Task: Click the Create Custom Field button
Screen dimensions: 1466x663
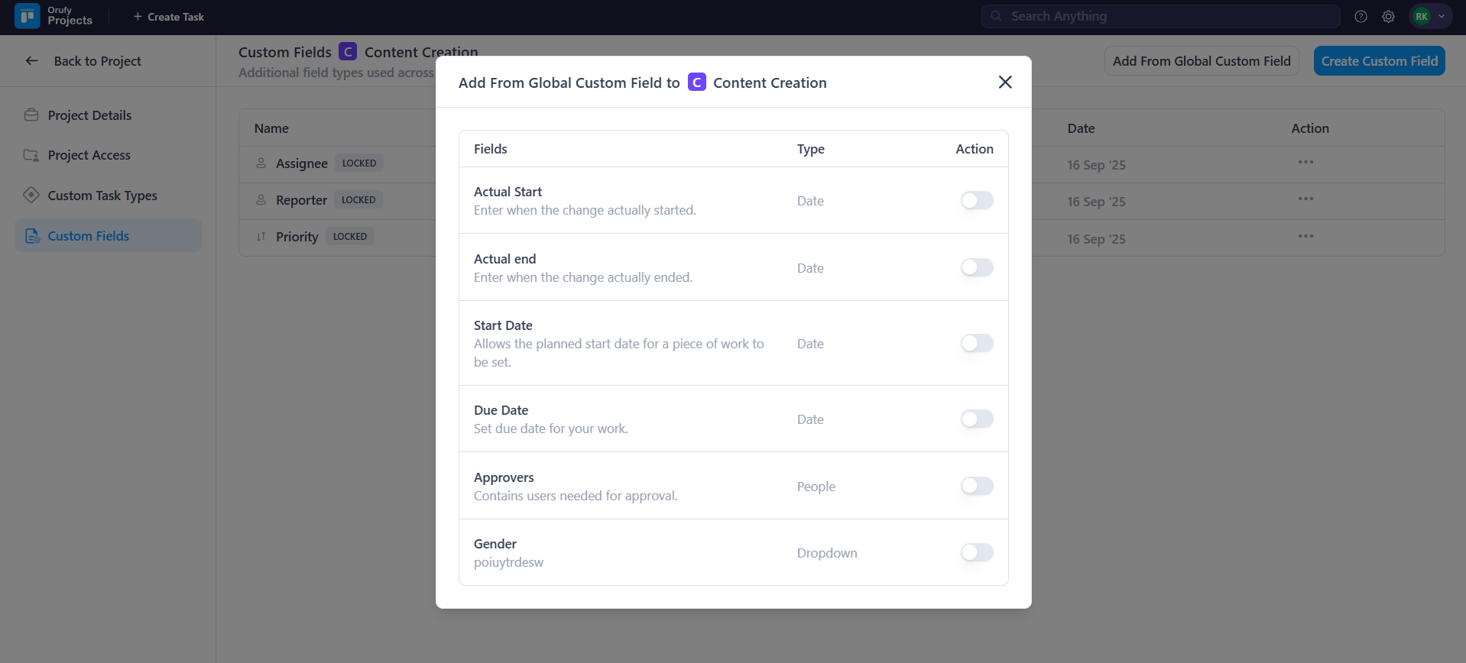Action: coord(1379,61)
